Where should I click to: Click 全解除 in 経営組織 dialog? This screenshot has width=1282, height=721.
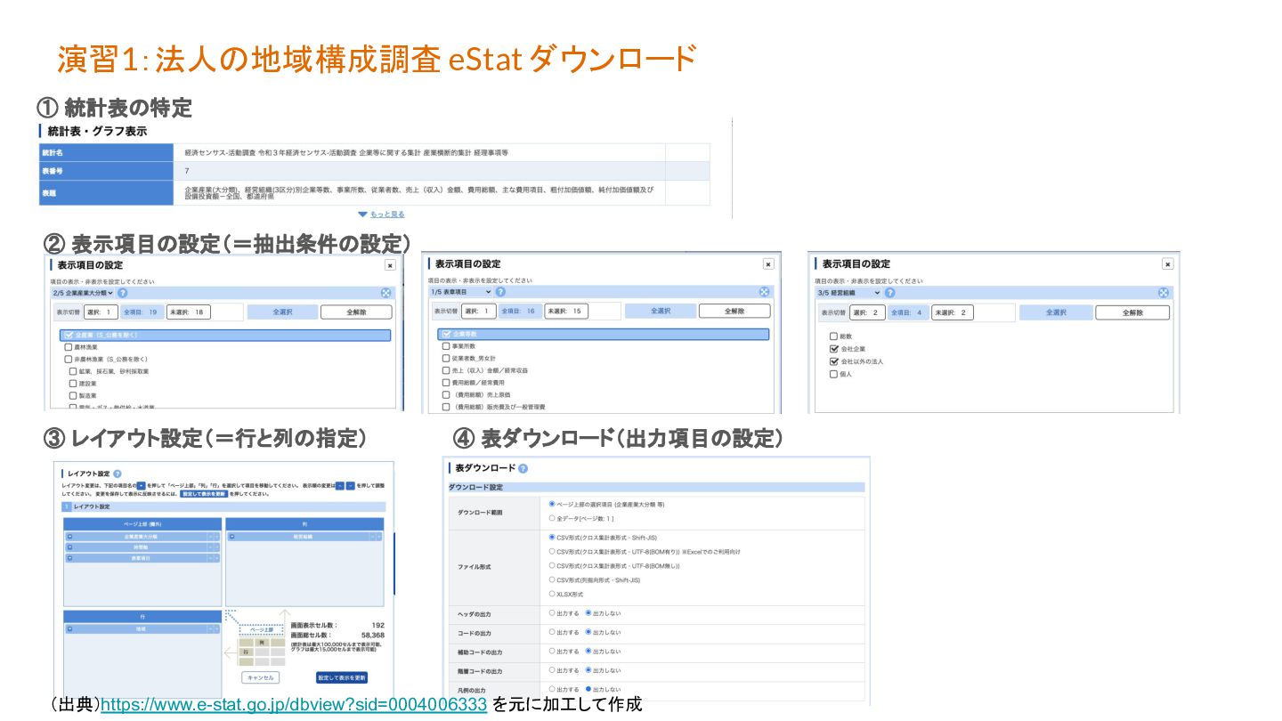pos(1132,312)
